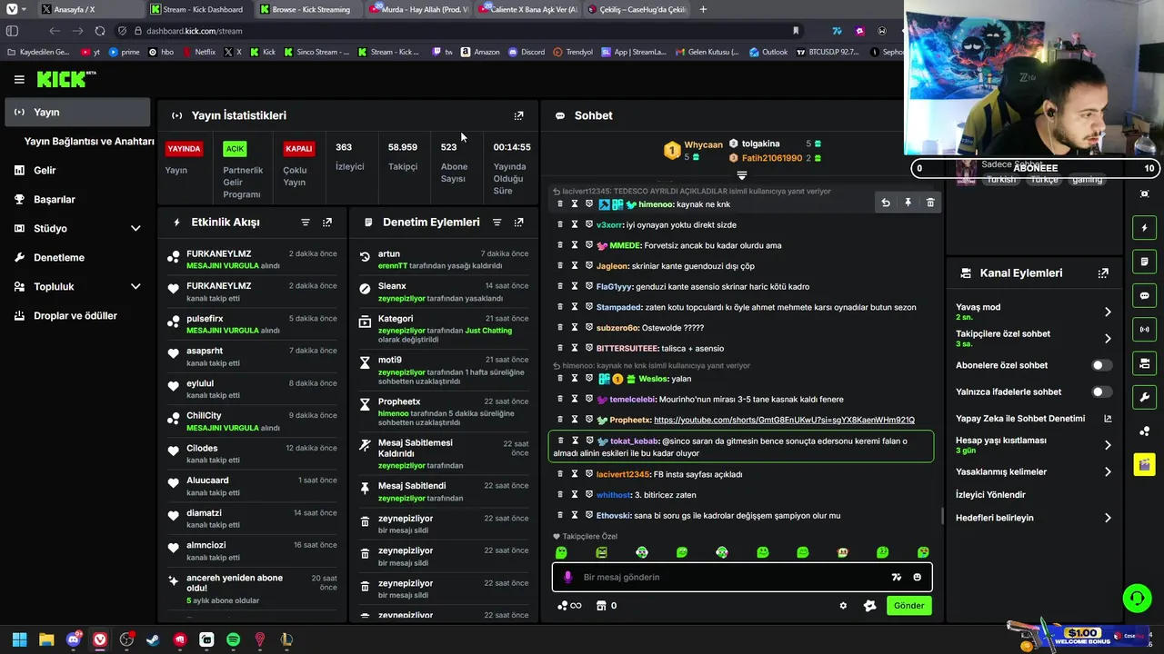The height and width of the screenshot is (654, 1164).
Task: Open Yasaklanmış kelimeler chevron
Action: click(1108, 471)
